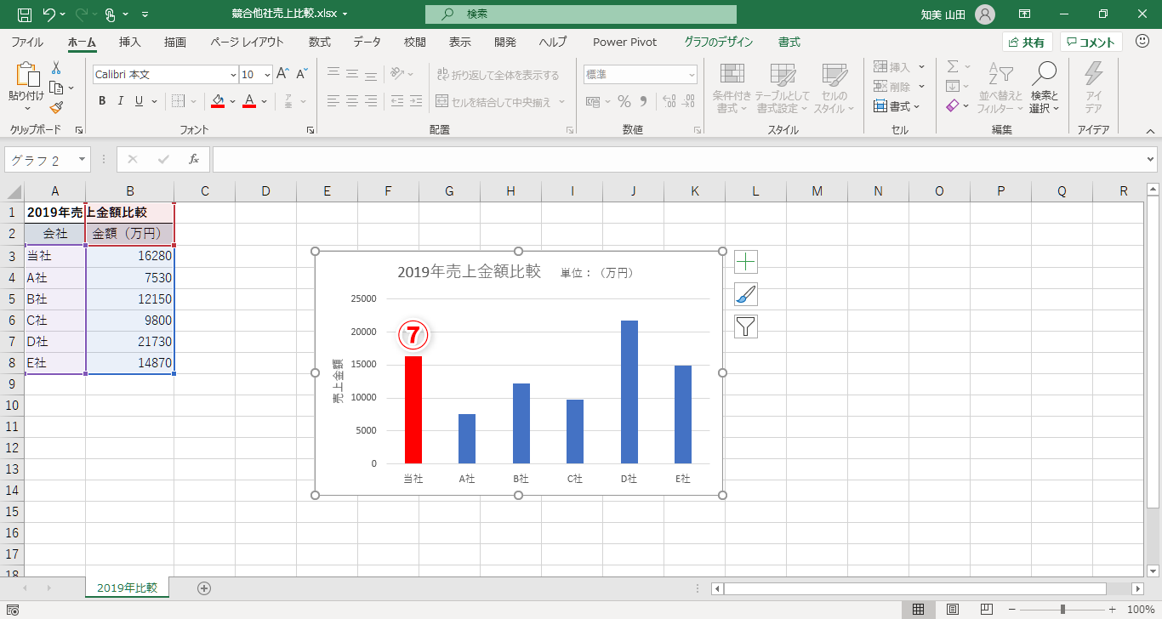Image resolution: width=1162 pixels, height=619 pixels.
Task: Open the fill color dropdown arrow
Action: [232, 101]
